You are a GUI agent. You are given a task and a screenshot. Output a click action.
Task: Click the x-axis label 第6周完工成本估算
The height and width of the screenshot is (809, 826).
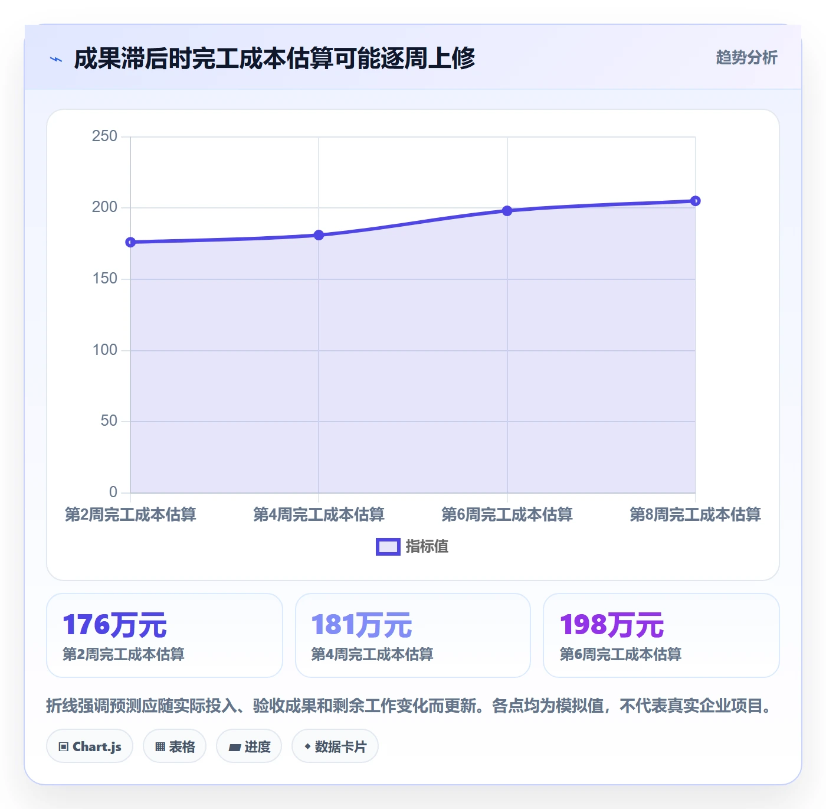point(507,515)
